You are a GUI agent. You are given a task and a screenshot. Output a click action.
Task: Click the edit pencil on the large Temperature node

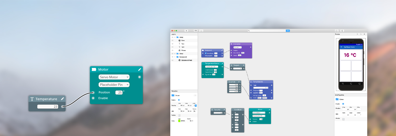[62, 99]
